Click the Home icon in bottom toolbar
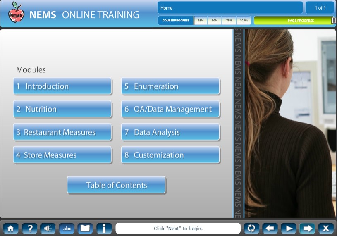Screen dimensions: 337x236 pos(10,228)
